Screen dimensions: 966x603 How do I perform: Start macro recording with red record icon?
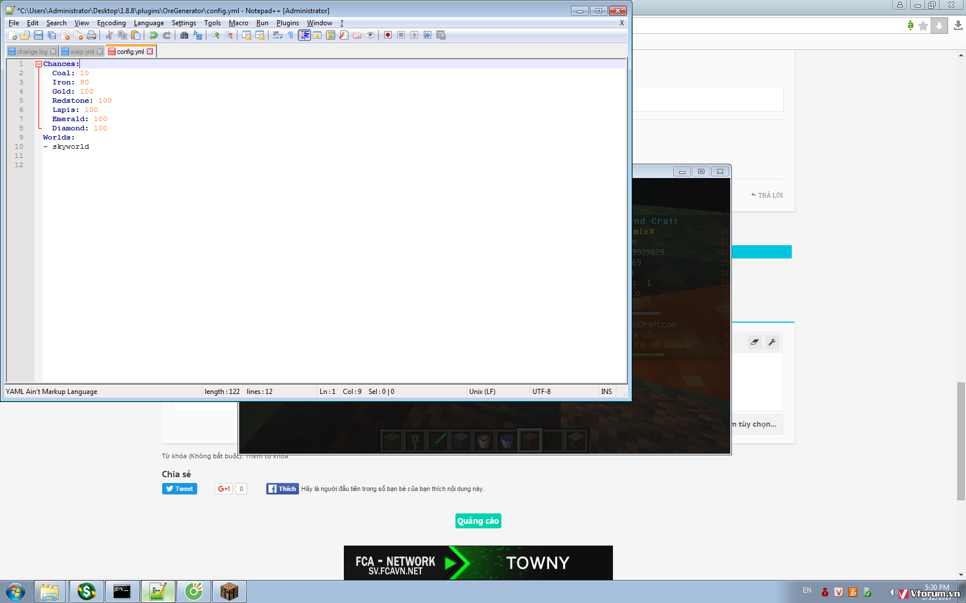click(x=388, y=35)
